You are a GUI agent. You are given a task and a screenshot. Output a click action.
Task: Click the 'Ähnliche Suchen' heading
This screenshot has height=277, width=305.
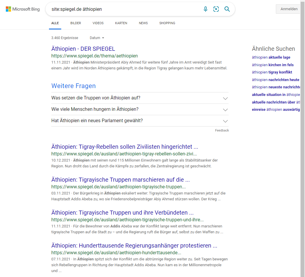(x=273, y=49)
